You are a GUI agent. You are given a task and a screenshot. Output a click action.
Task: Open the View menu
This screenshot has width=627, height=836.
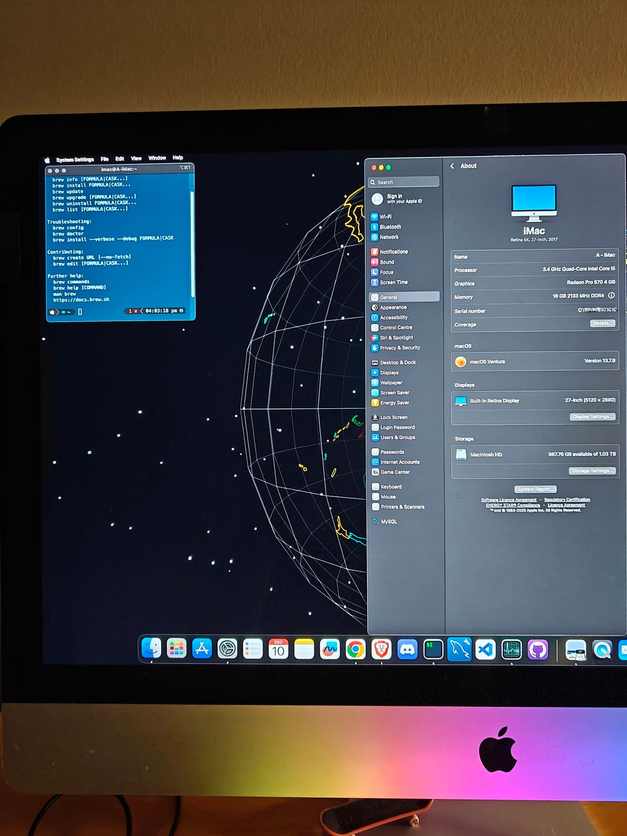(136, 158)
